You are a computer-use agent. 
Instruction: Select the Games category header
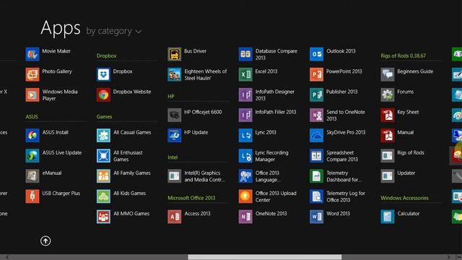coord(104,117)
